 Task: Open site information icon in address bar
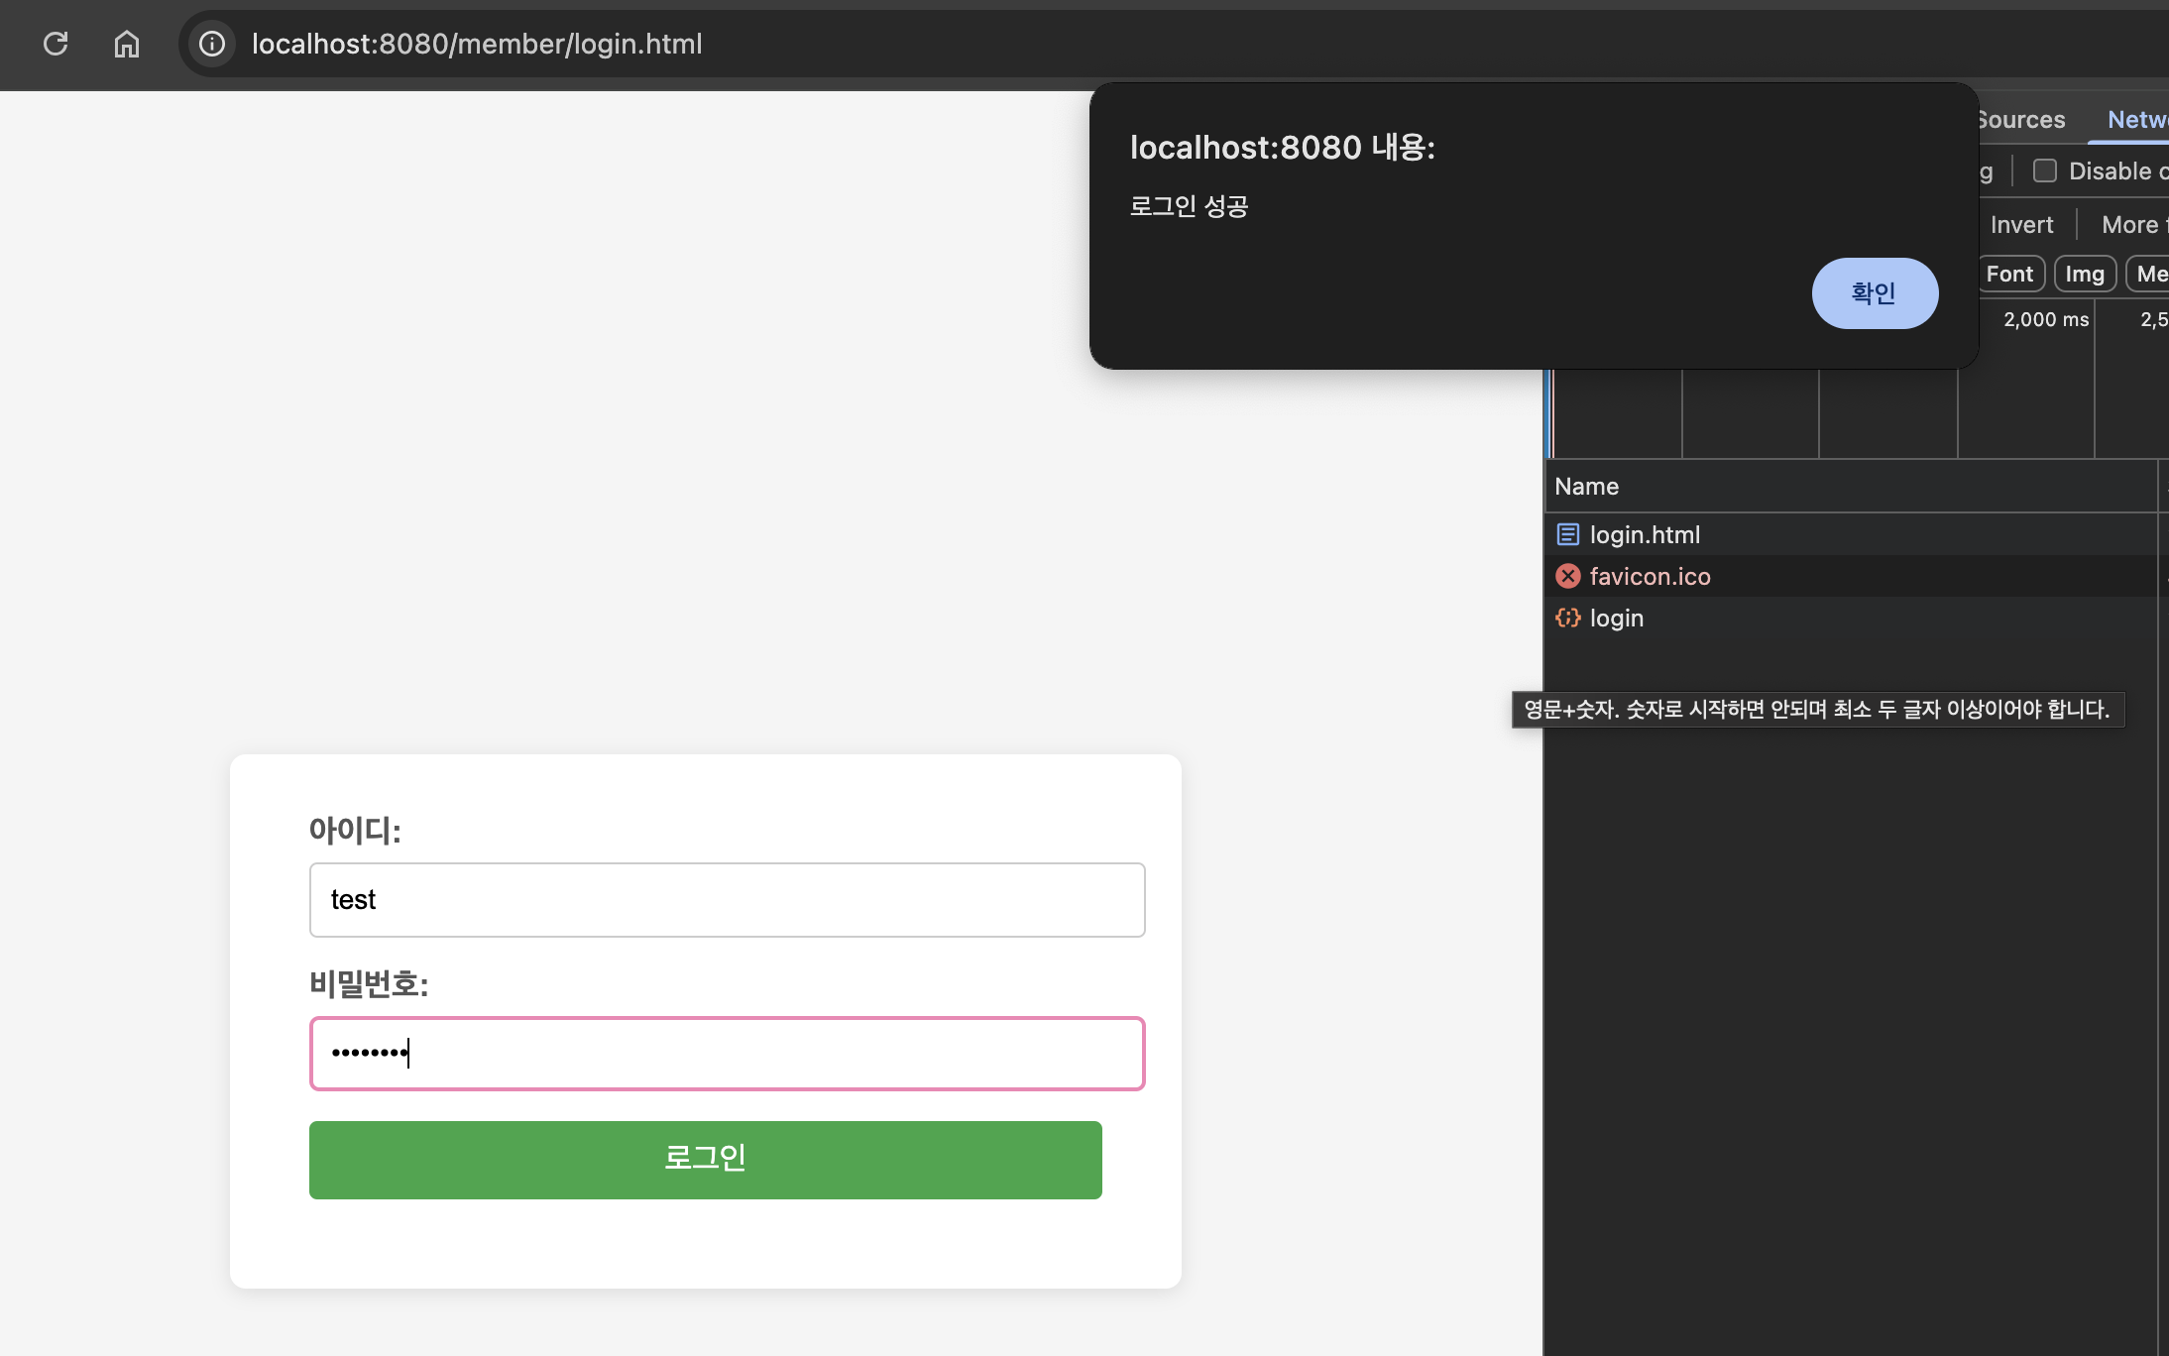[x=212, y=44]
